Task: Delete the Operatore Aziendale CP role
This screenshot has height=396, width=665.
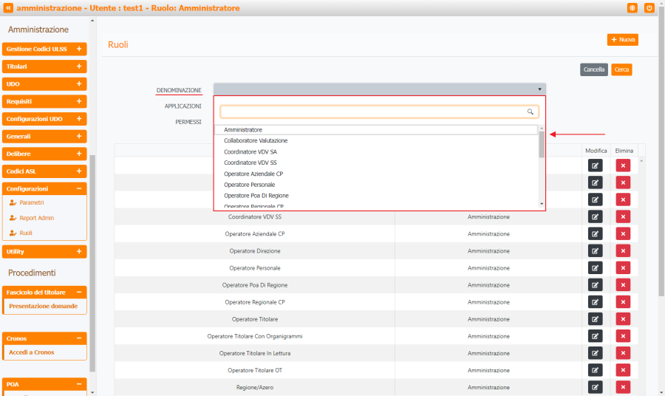Action: point(623,233)
